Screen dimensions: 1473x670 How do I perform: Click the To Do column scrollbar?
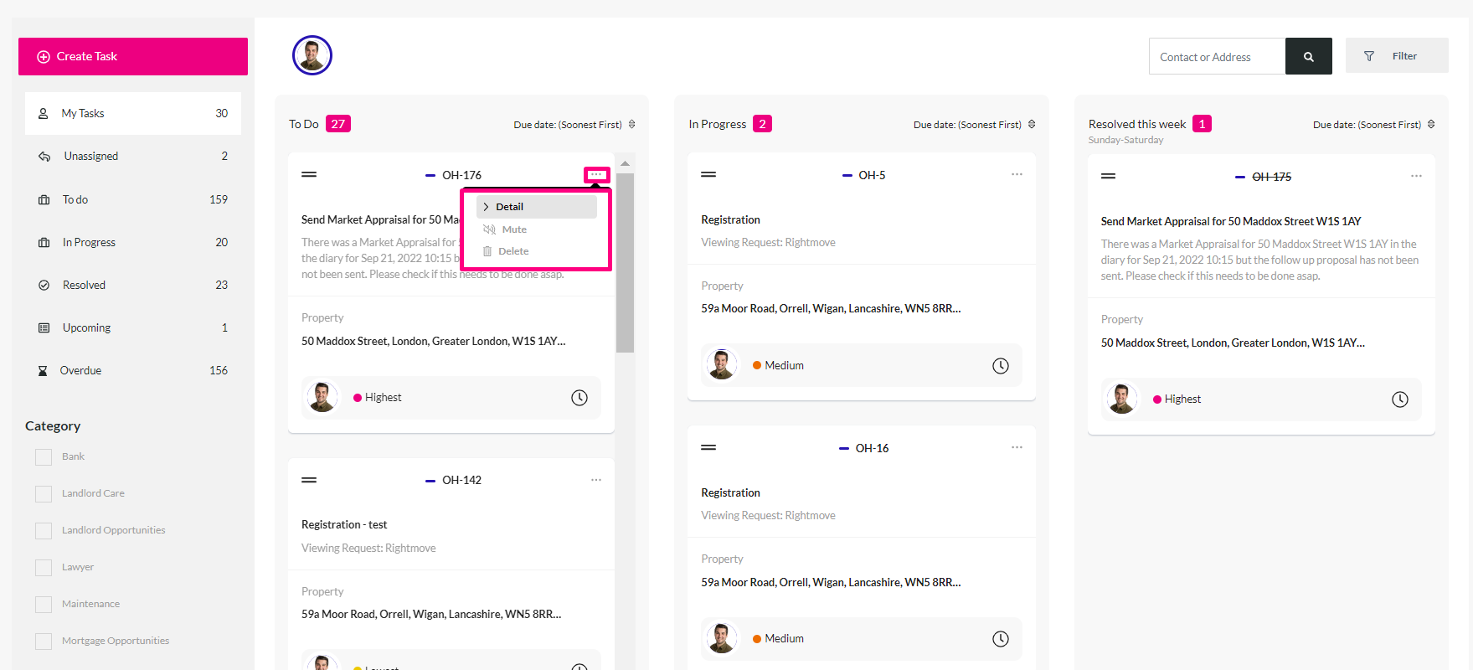pos(625,263)
